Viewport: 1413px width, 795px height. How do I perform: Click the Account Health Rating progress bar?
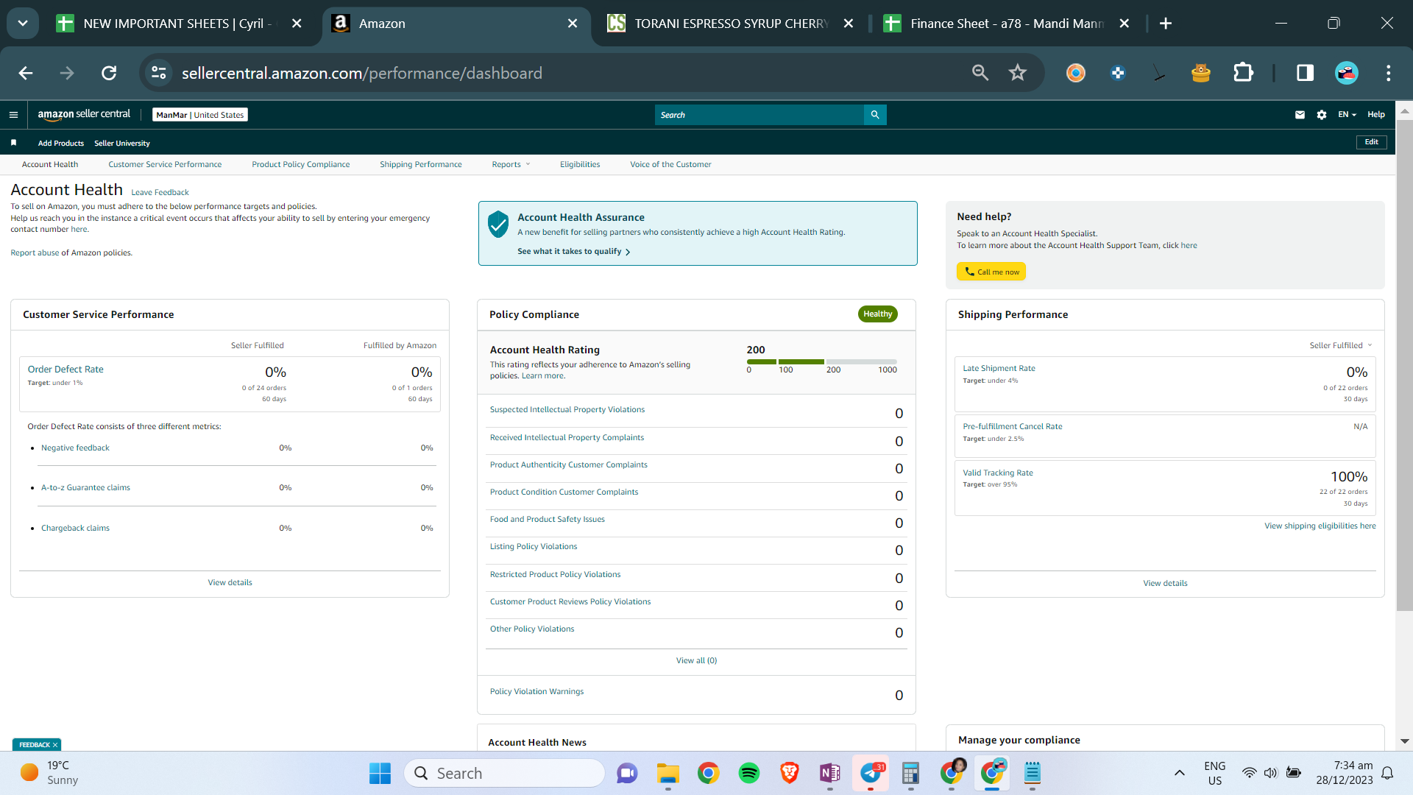click(x=822, y=361)
